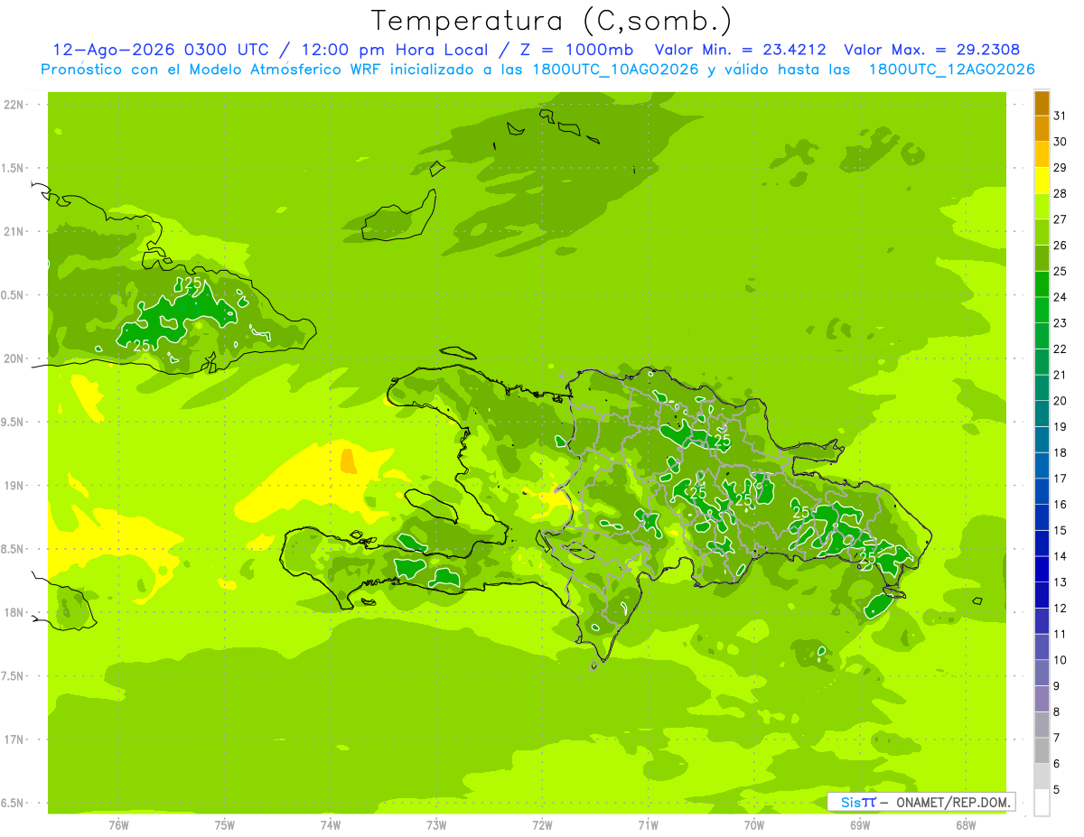Click the "1800UTC_10AGO2026" initialization time text

(613, 69)
